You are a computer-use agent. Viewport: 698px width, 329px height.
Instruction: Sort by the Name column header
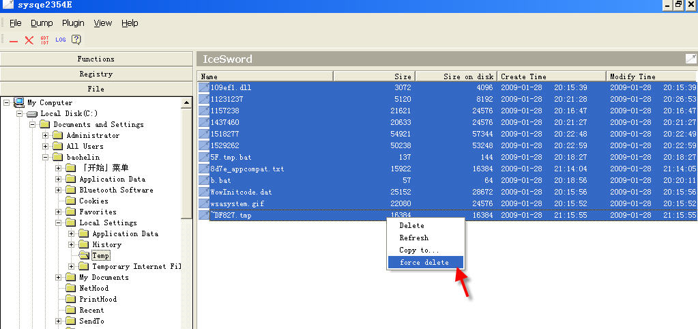(x=265, y=76)
